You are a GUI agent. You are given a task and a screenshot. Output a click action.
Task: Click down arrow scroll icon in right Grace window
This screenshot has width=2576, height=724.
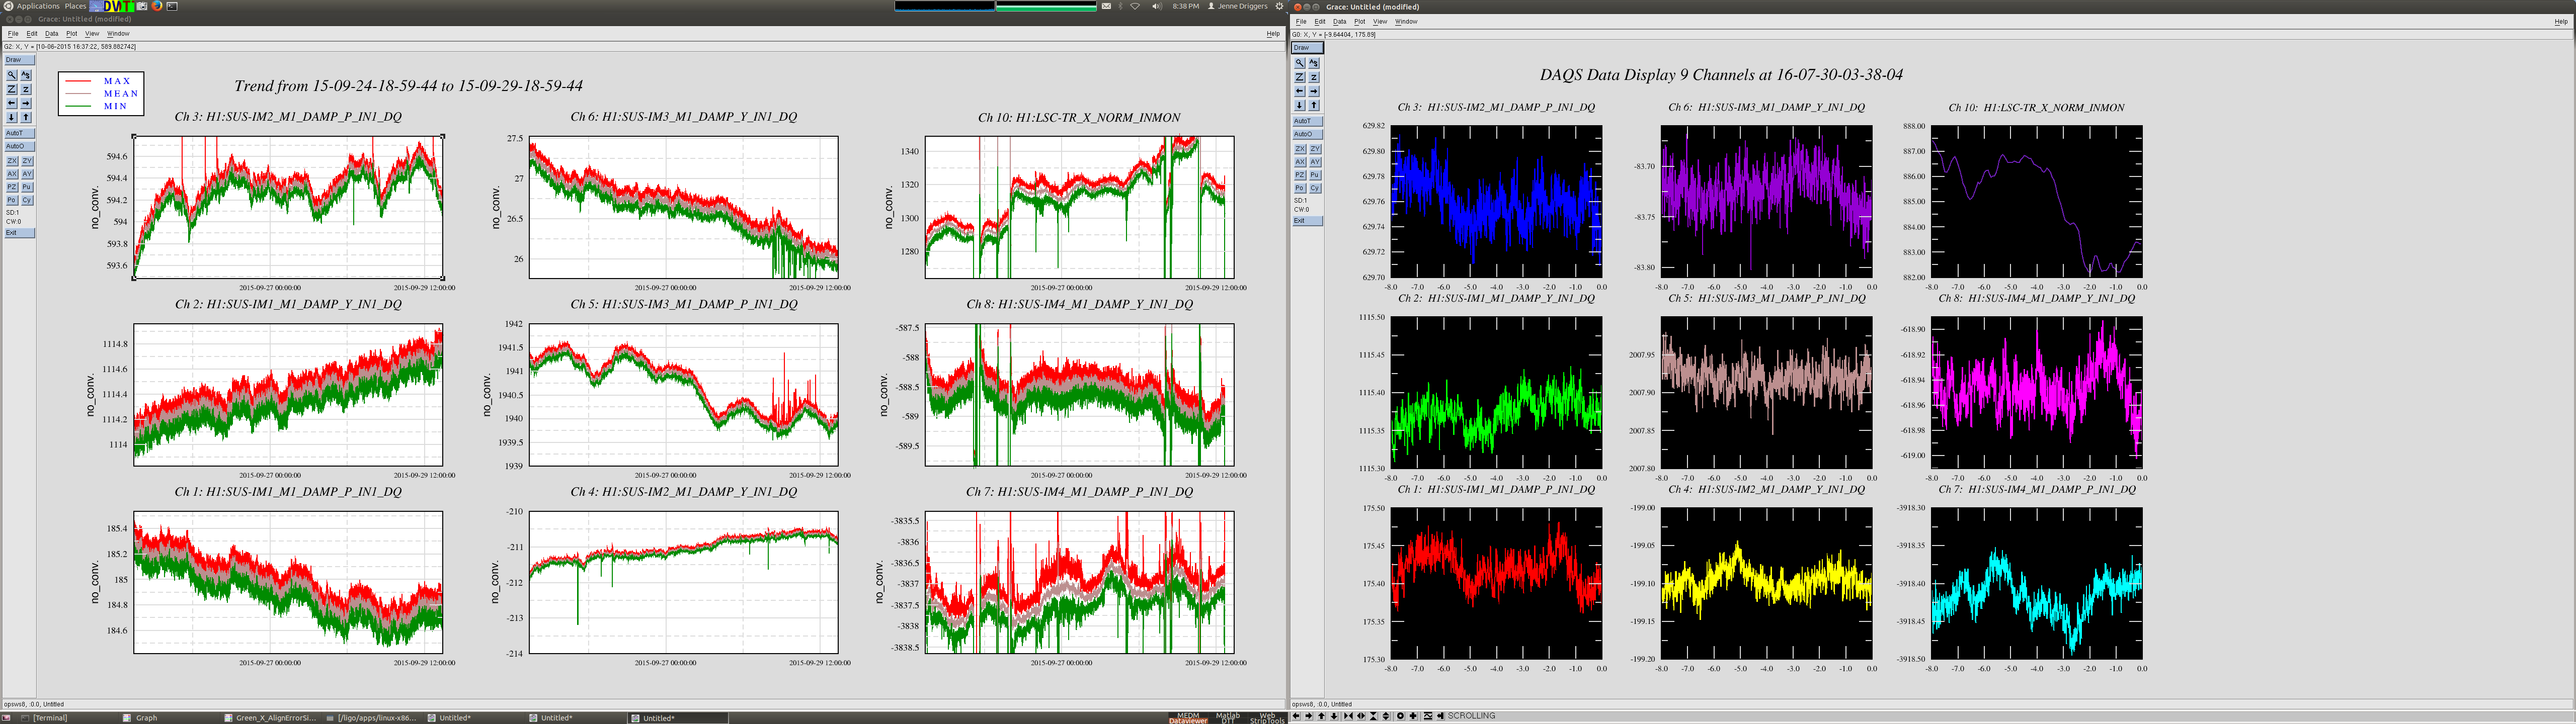(x=1300, y=105)
